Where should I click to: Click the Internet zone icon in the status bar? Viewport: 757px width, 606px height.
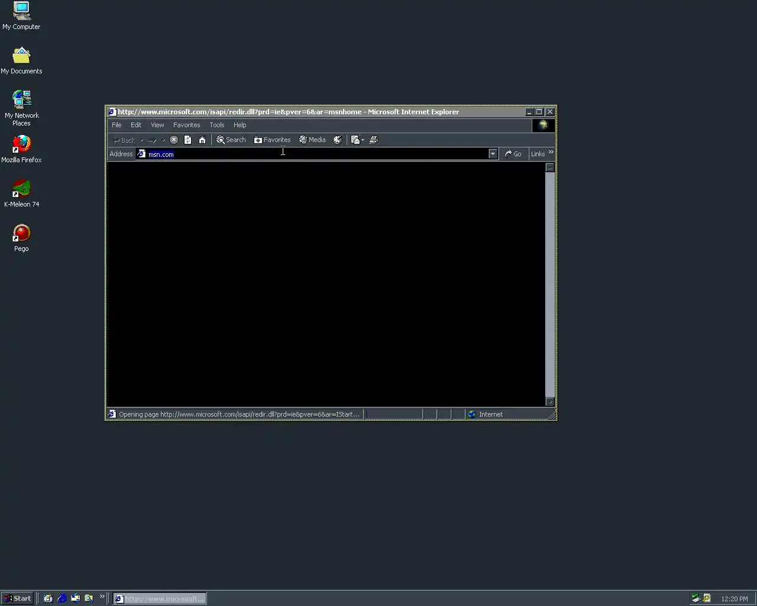tap(472, 414)
